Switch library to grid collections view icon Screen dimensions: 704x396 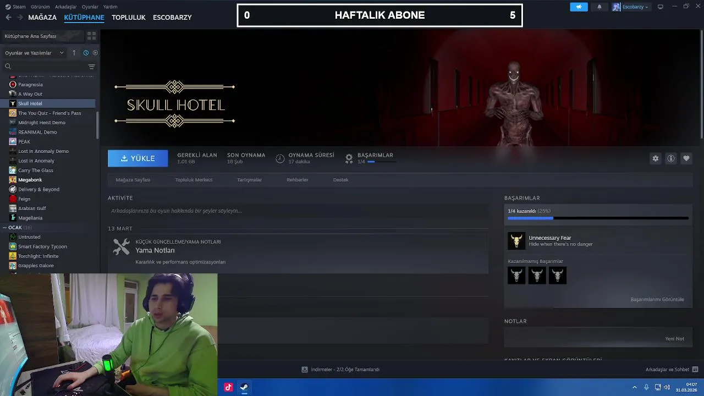tap(91, 36)
